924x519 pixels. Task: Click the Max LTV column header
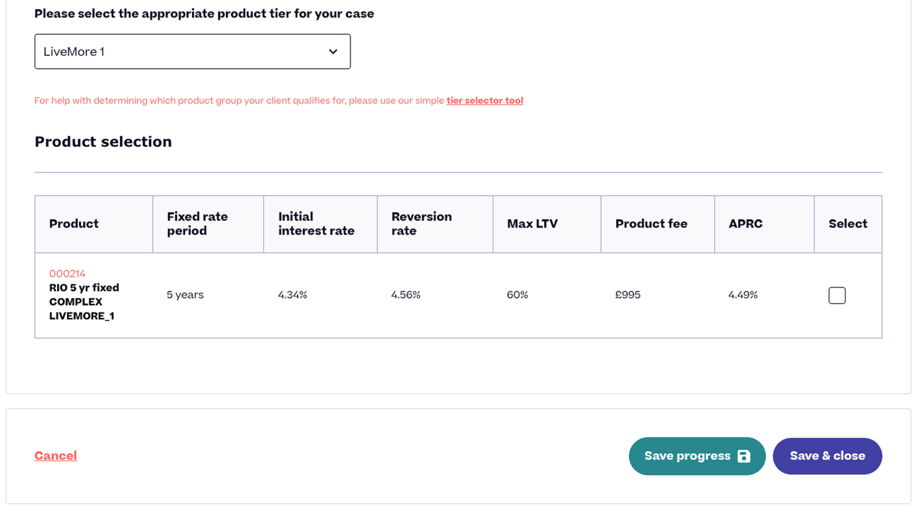(x=532, y=224)
